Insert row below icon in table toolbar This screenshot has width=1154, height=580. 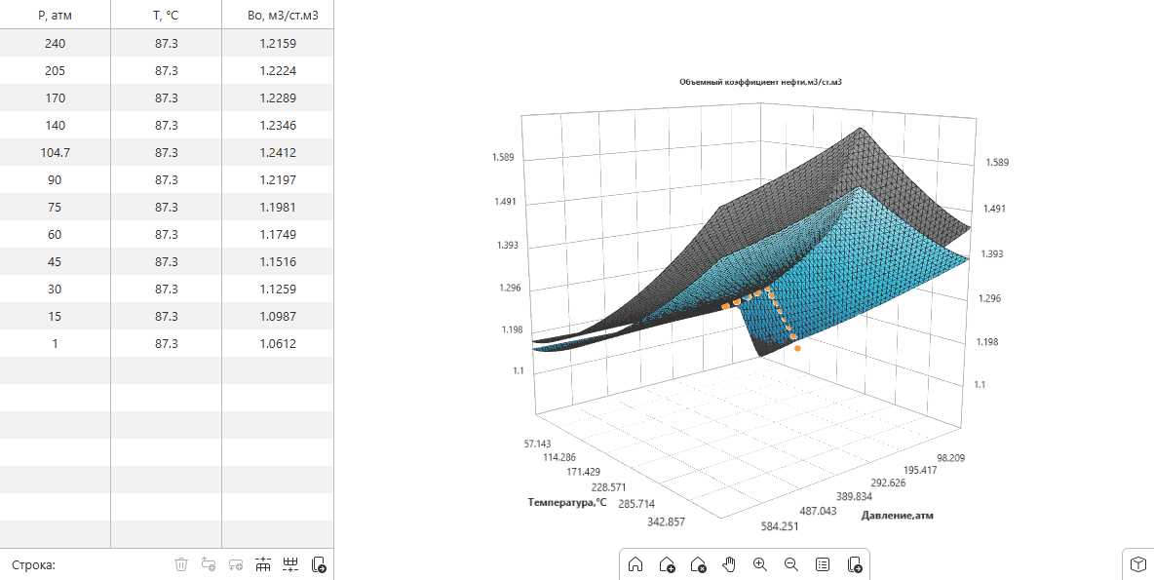point(236,564)
